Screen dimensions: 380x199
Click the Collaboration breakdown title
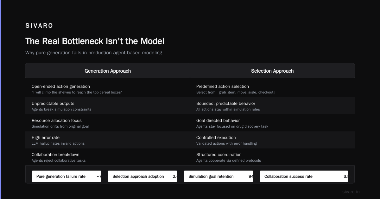click(x=55, y=155)
